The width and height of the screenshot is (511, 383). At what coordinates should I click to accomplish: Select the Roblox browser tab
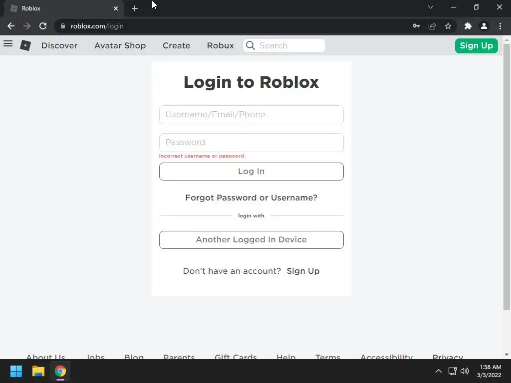(x=63, y=8)
